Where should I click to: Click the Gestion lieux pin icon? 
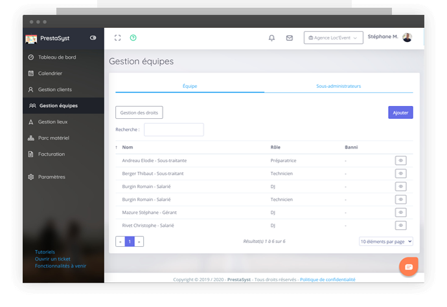click(31, 122)
